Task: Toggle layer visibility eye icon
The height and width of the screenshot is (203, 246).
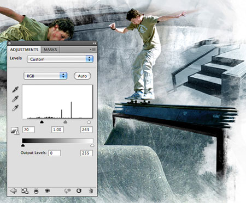Action: point(48,190)
